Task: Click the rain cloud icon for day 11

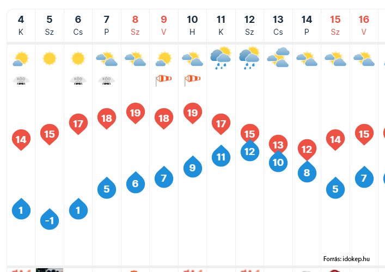Action: pos(221,58)
